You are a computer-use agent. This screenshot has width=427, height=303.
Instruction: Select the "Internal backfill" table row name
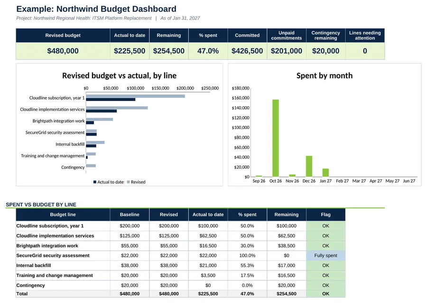click(34, 266)
